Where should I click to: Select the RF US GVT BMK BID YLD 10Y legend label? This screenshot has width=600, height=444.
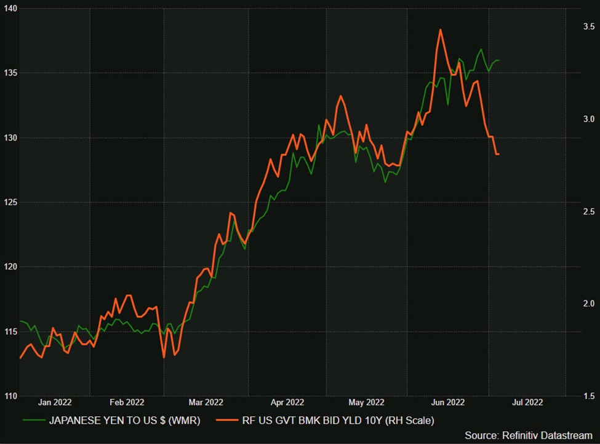(x=338, y=421)
